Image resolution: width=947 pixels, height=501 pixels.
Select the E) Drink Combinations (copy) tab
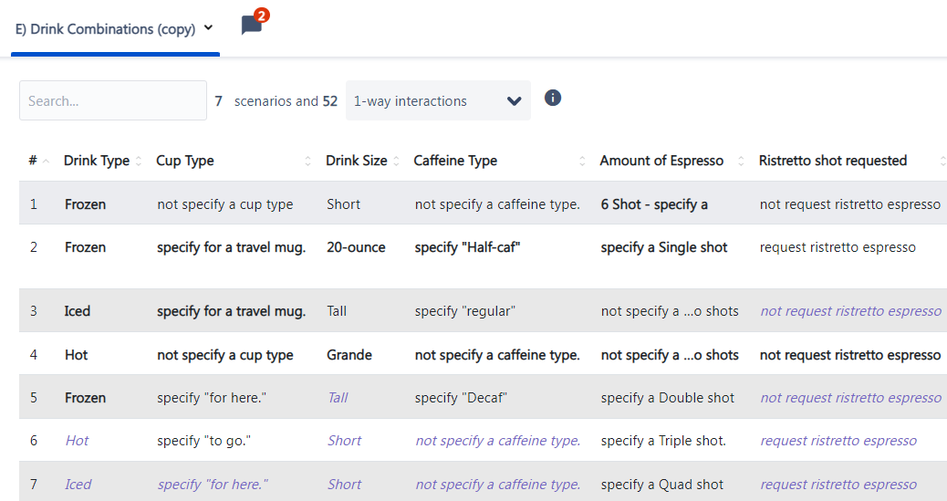106,29
